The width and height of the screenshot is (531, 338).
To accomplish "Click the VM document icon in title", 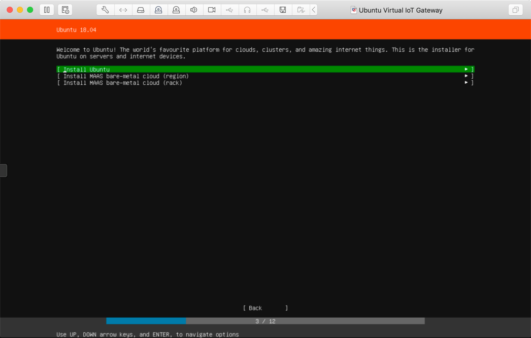I will pyautogui.click(x=353, y=10).
